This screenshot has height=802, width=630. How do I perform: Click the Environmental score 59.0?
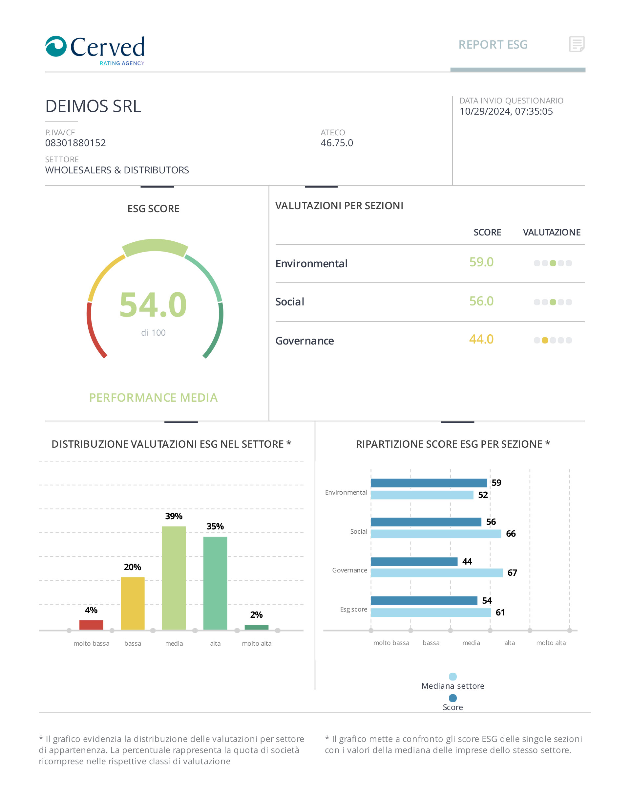click(x=481, y=262)
